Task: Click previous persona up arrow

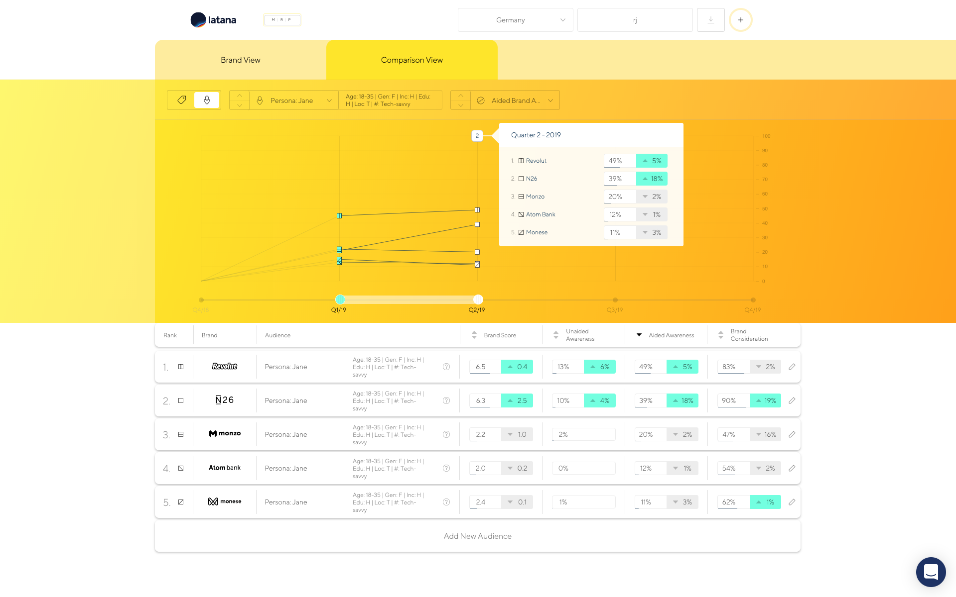Action: coord(240,96)
